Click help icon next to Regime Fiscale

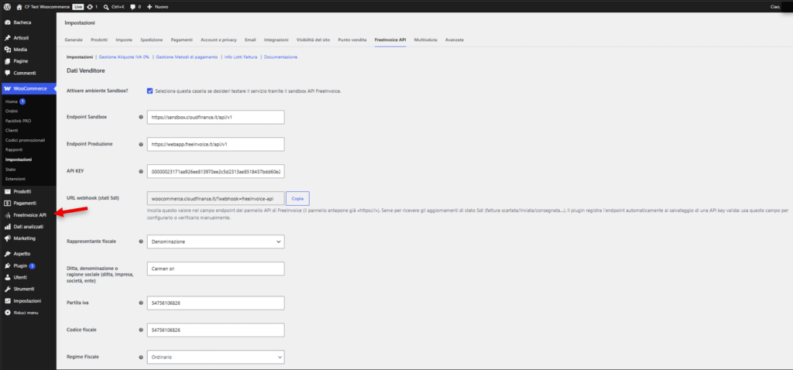(141, 357)
